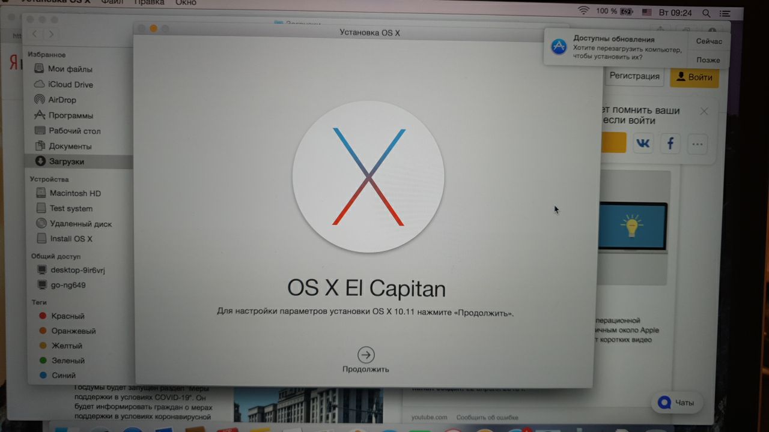
Task: Click App Store icon in update notification
Action: coord(559,47)
